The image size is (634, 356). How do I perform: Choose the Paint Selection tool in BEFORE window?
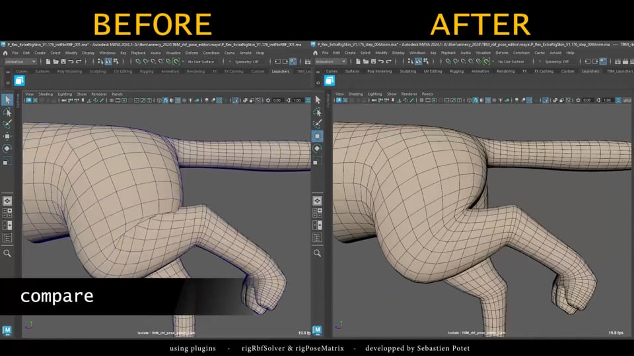(7, 124)
